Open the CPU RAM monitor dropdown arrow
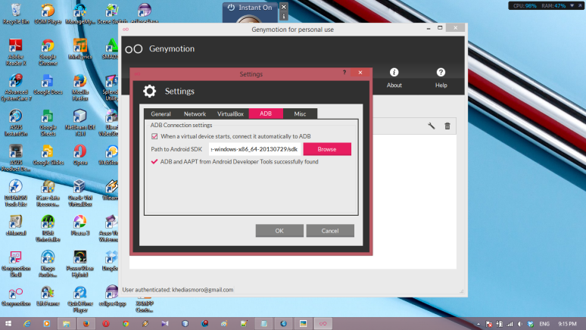586x330 pixels. 572,5
